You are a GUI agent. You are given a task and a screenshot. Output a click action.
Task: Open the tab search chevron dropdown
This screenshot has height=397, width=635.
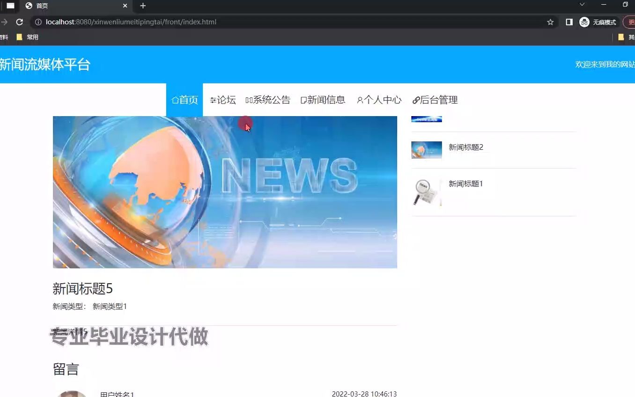pos(581,5)
